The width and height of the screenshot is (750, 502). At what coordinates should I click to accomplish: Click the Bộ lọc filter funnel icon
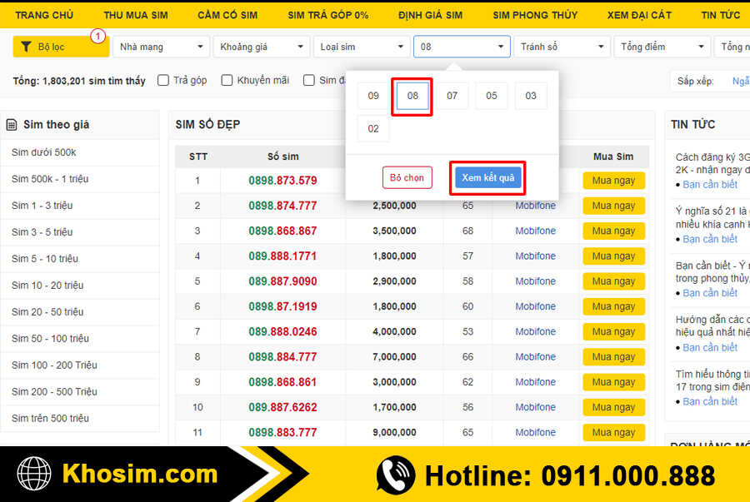27,47
